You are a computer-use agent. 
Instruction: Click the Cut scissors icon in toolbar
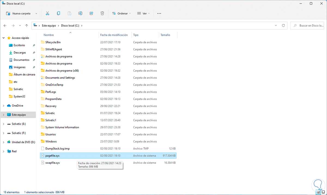[x=47, y=13]
